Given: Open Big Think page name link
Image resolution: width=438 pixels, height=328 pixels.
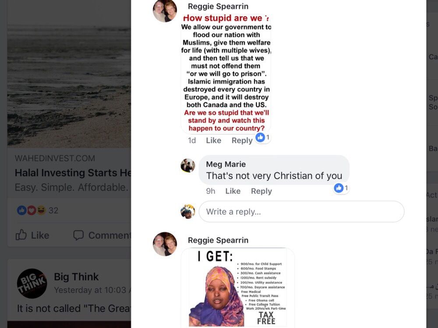Looking at the screenshot, I should point(76,277).
